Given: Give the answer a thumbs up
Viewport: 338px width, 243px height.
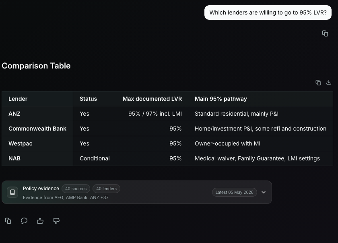Looking at the screenshot, I should click(x=40, y=221).
